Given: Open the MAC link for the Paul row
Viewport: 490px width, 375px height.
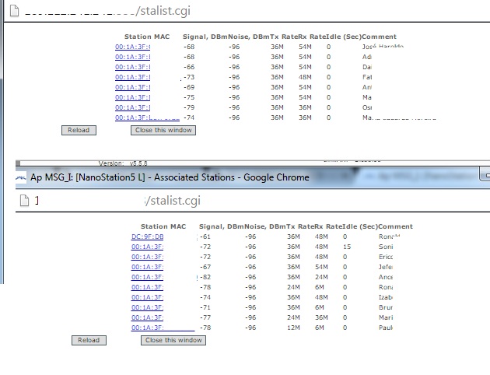Looking at the screenshot, I should coord(163,328).
